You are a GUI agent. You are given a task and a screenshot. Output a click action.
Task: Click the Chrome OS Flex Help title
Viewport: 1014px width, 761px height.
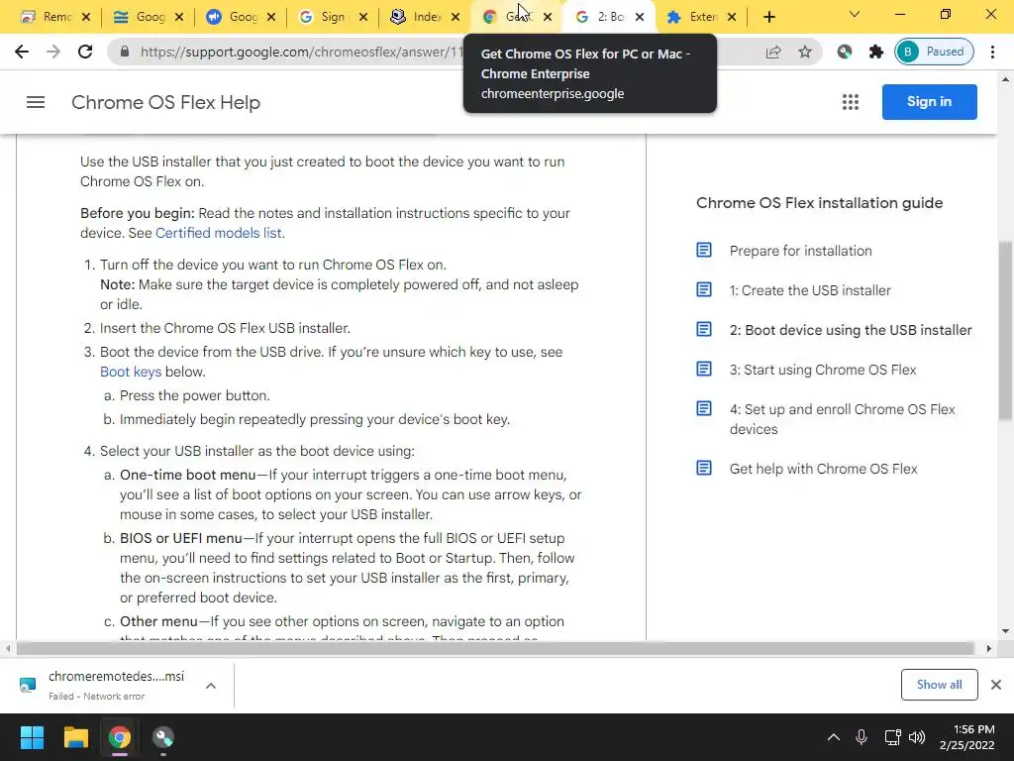(165, 102)
